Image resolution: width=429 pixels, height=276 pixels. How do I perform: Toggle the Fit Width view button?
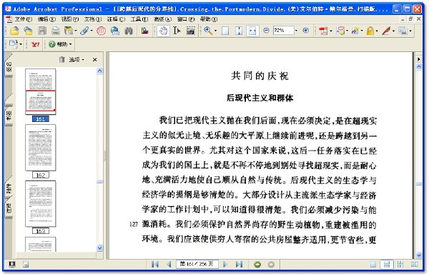[x=252, y=31]
